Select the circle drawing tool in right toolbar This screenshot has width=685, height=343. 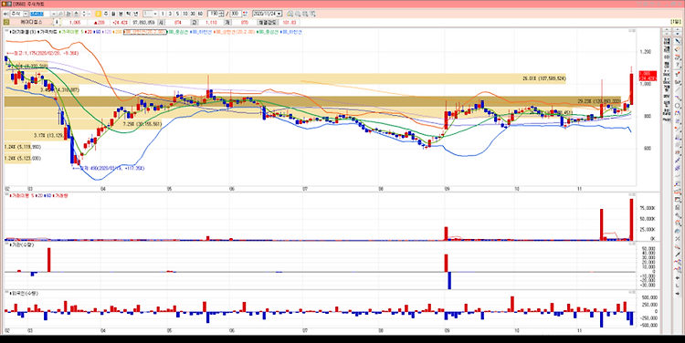pos(678,106)
